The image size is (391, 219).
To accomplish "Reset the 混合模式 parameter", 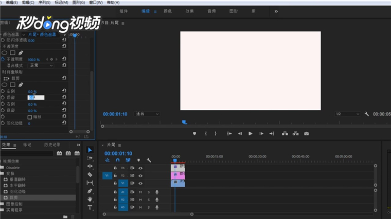I will (64, 65).
